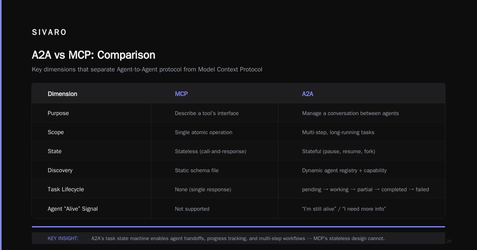Click the Agent "Alive" Signal row label

coord(73,209)
